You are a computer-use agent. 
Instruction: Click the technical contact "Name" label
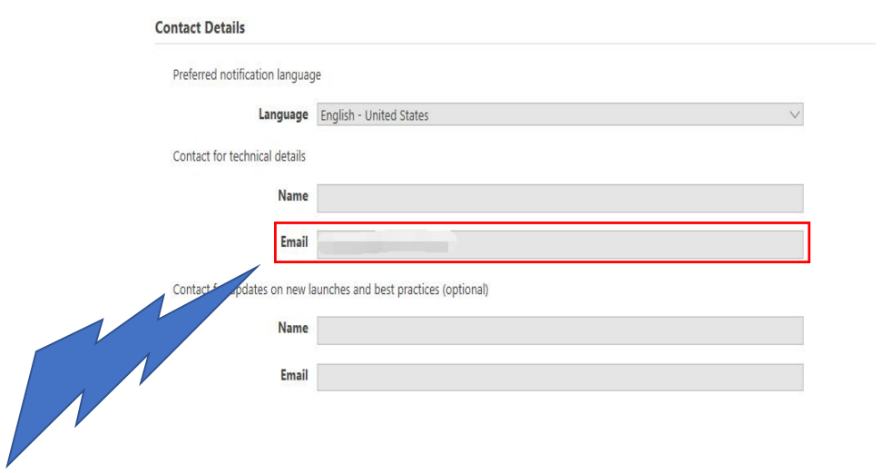tap(292, 196)
